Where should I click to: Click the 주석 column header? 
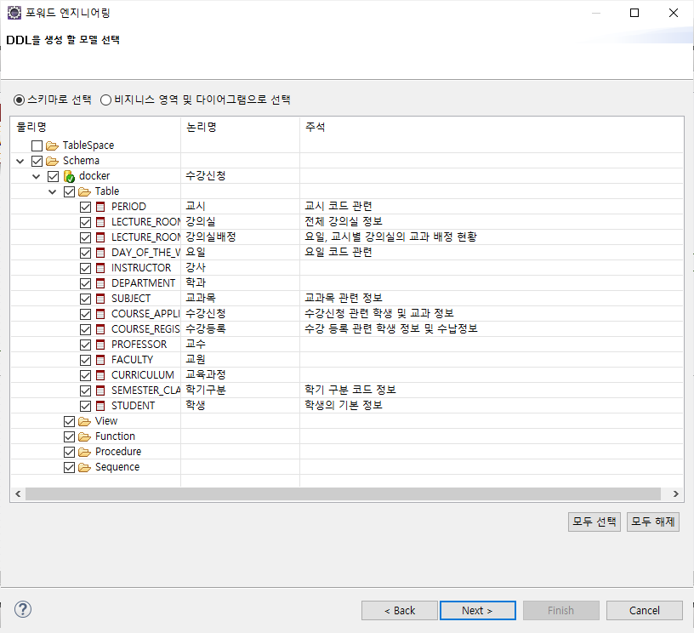tap(492, 127)
